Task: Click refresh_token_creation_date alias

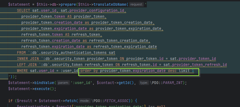Action: tap(119, 41)
